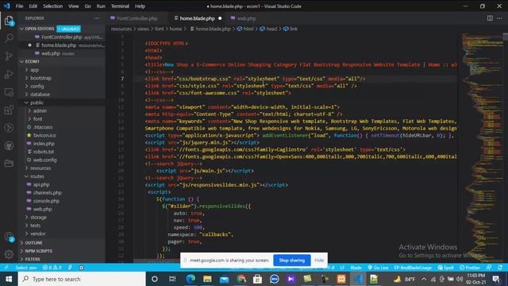Open the Source Control view
Screen dimensions: 508x286
pos(9,56)
